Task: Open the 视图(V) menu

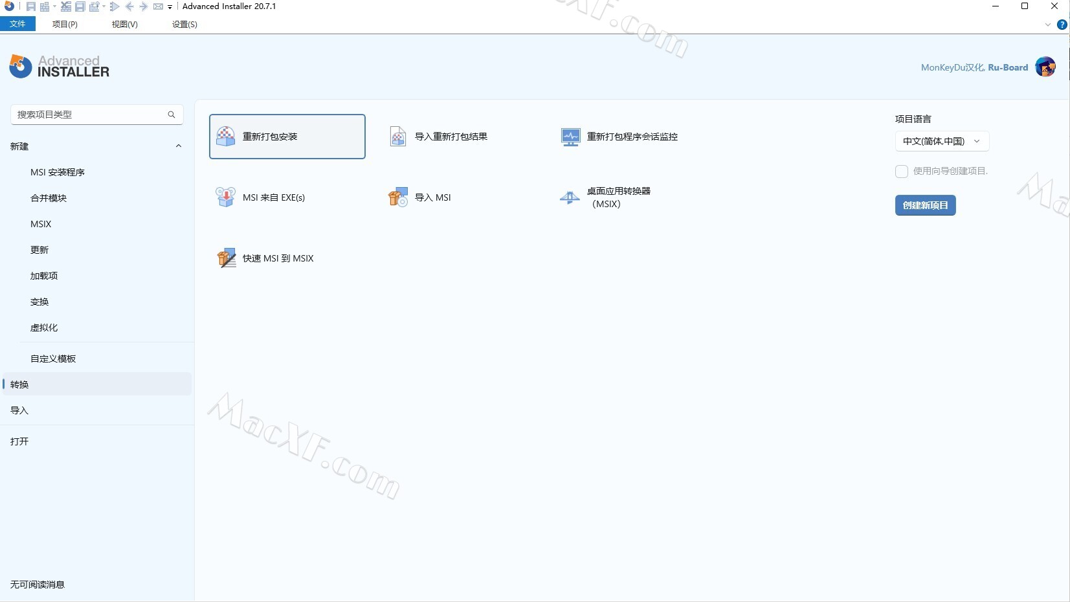Action: pyautogui.click(x=124, y=24)
